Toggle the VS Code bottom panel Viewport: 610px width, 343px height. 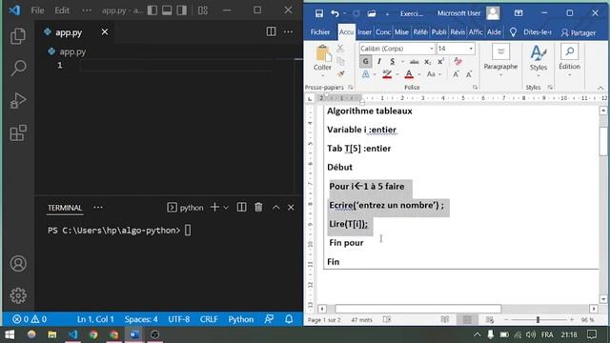click(167, 10)
